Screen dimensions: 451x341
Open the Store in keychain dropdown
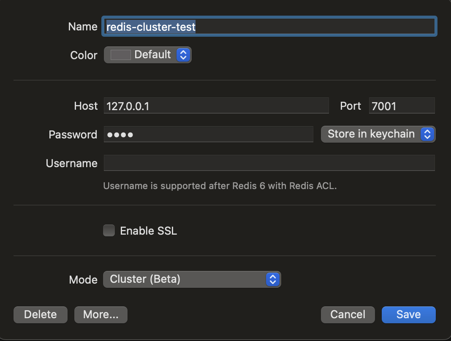pos(378,134)
